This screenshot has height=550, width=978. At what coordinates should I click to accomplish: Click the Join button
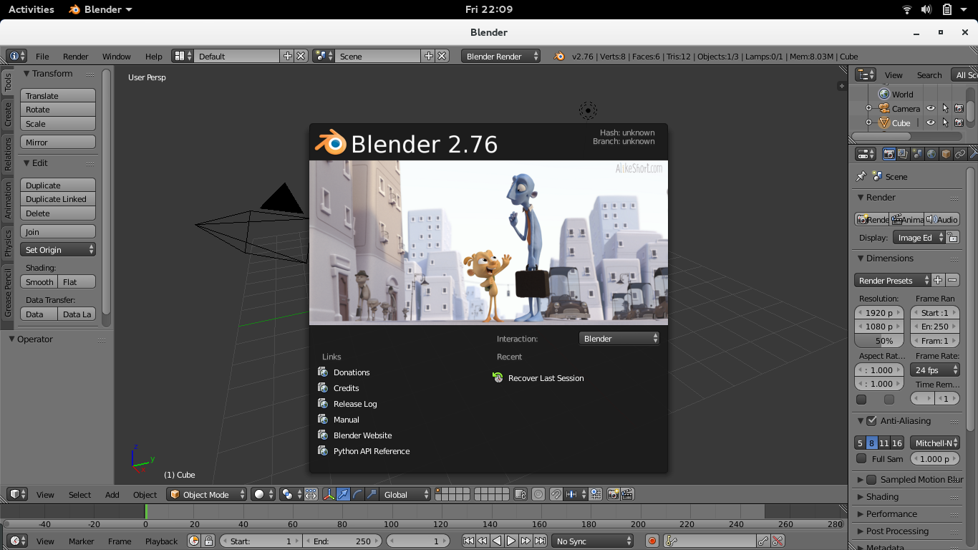58,232
